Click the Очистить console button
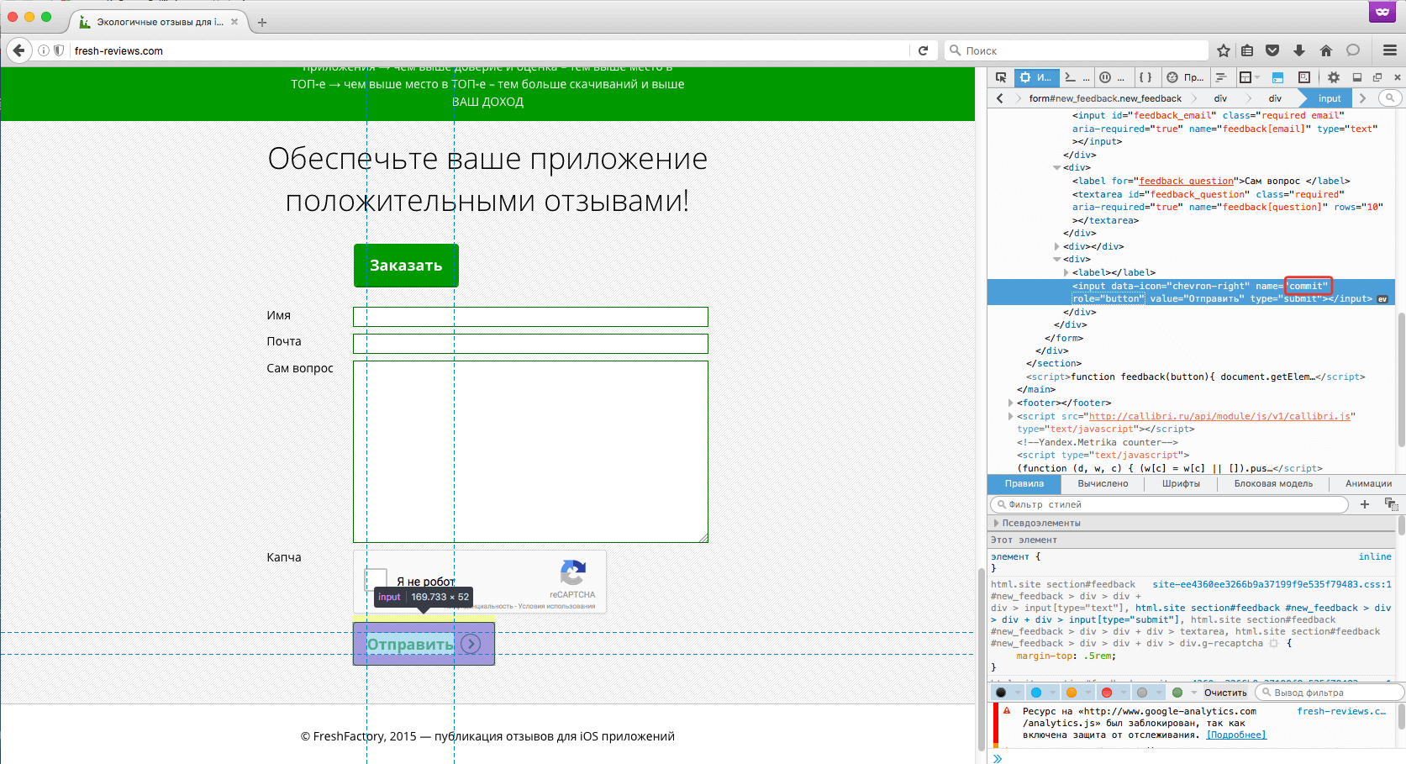The height and width of the screenshot is (764, 1406). tap(1225, 693)
